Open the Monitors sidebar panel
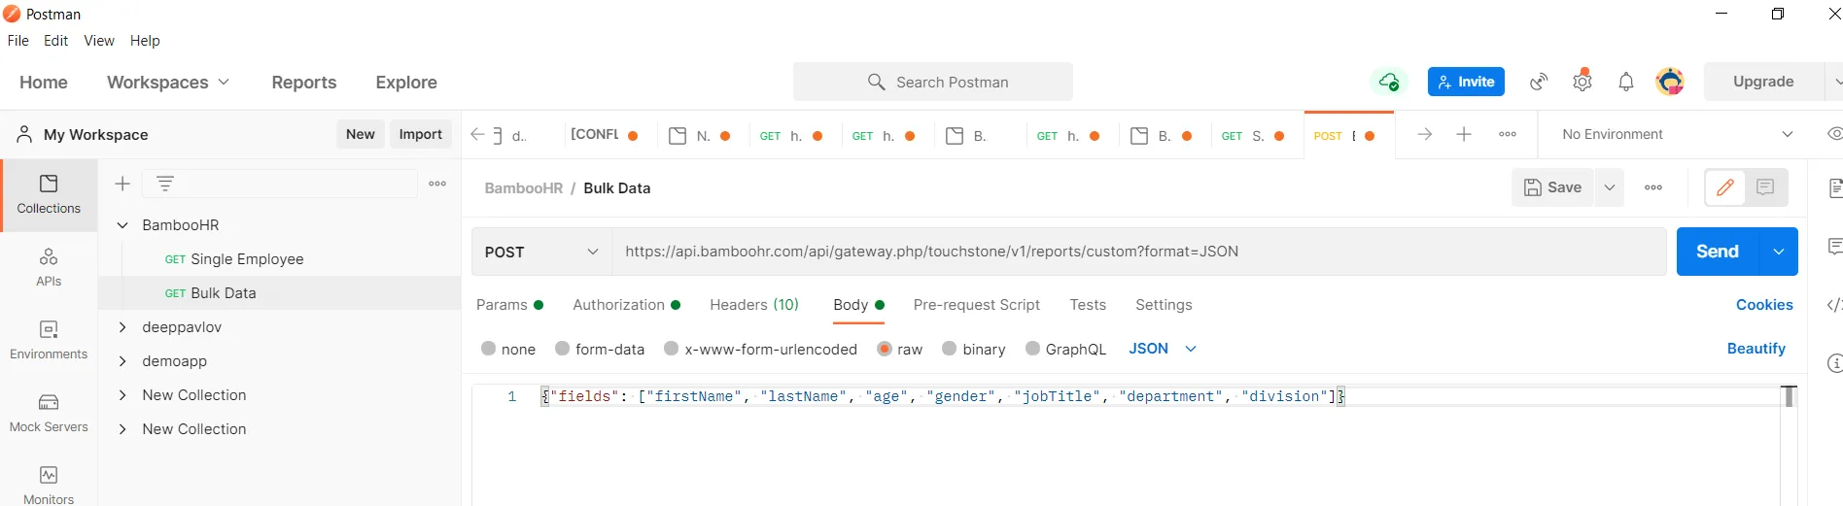This screenshot has height=506, width=1843. [49, 485]
